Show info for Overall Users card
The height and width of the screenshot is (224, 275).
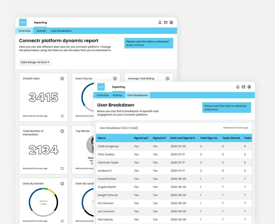(62, 78)
